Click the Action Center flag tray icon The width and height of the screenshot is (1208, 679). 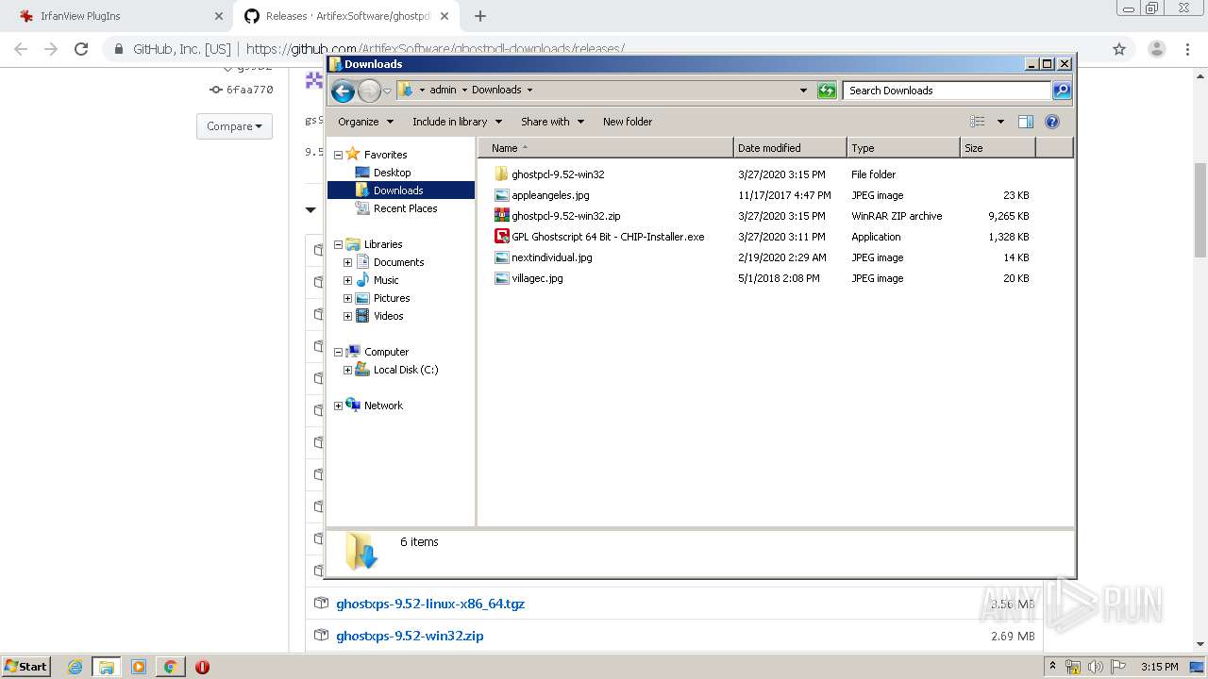[1118, 667]
